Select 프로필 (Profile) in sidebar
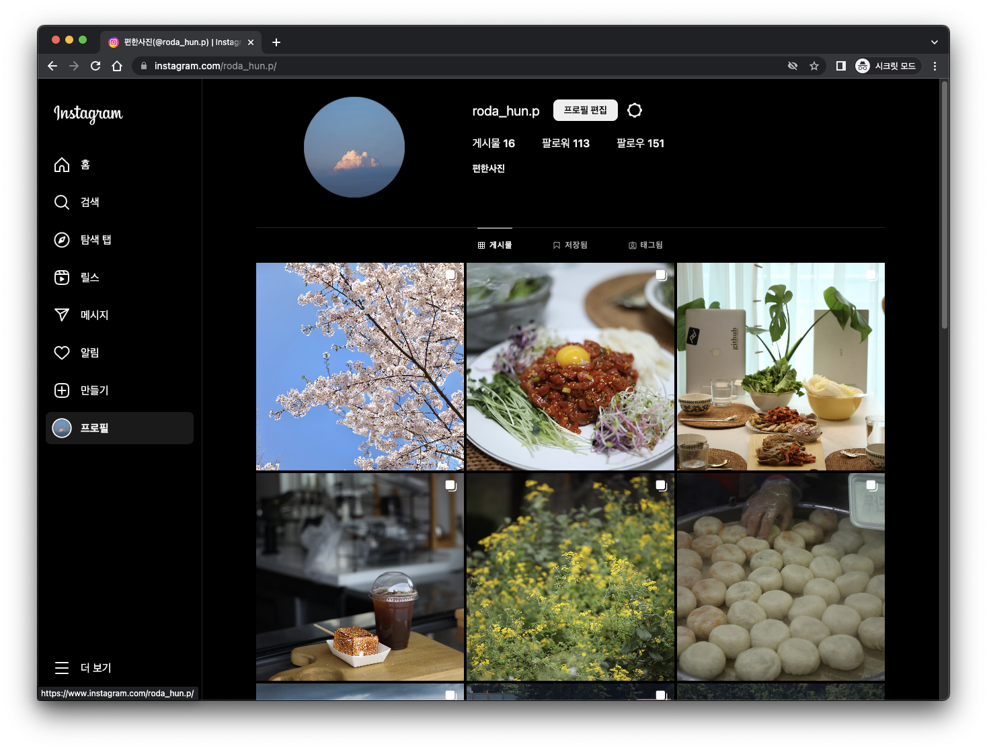987x750 pixels. click(x=120, y=428)
